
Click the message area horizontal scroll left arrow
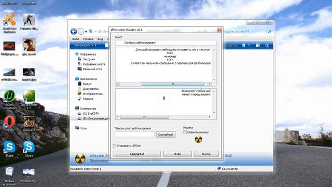coord(118,84)
